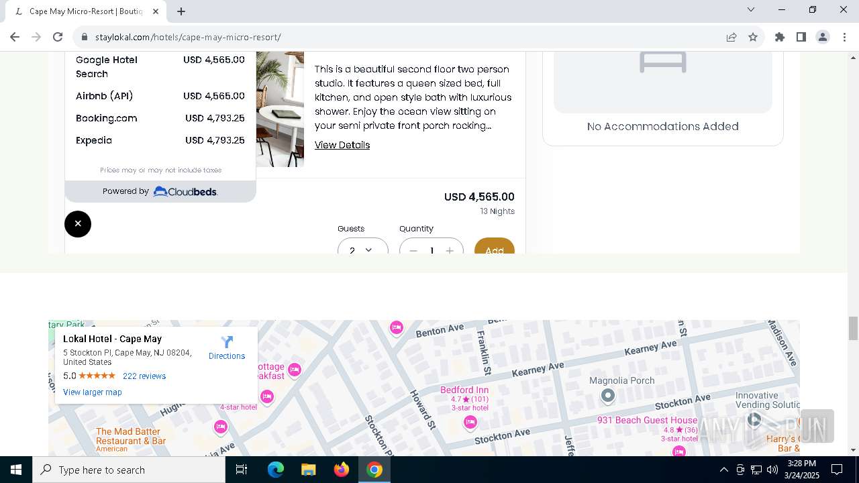Open a new browser tab

tap(181, 11)
